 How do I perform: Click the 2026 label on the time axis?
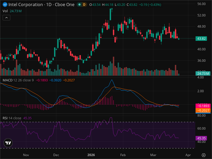tap(91, 155)
